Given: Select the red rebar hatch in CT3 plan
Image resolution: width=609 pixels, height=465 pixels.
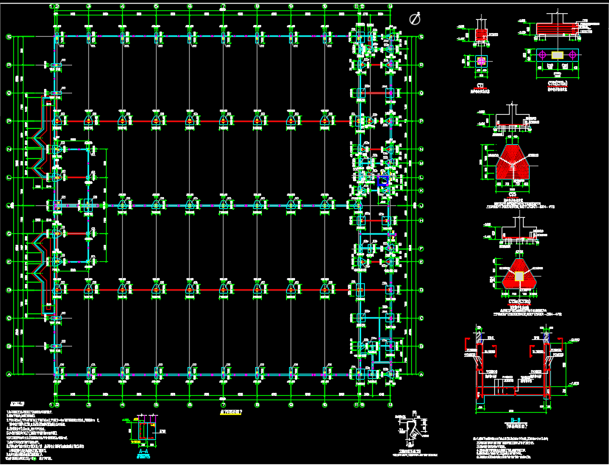Looking at the screenshot, I should [x=513, y=163].
